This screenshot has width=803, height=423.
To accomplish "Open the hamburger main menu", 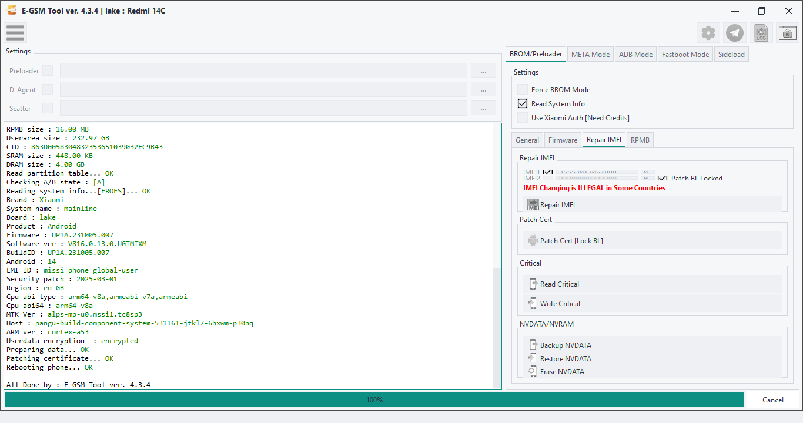I will pos(15,33).
